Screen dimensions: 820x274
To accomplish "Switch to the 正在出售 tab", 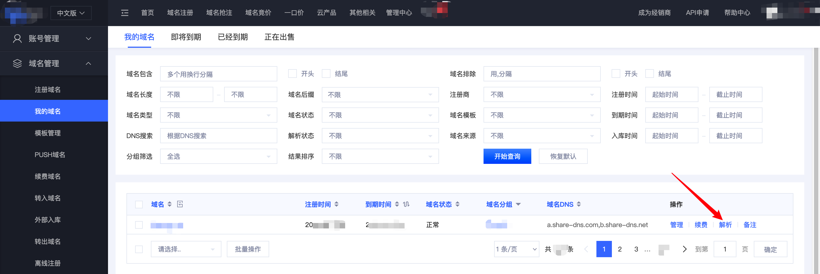I will (279, 37).
